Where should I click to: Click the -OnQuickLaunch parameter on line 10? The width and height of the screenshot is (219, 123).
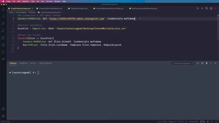pos(112,45)
